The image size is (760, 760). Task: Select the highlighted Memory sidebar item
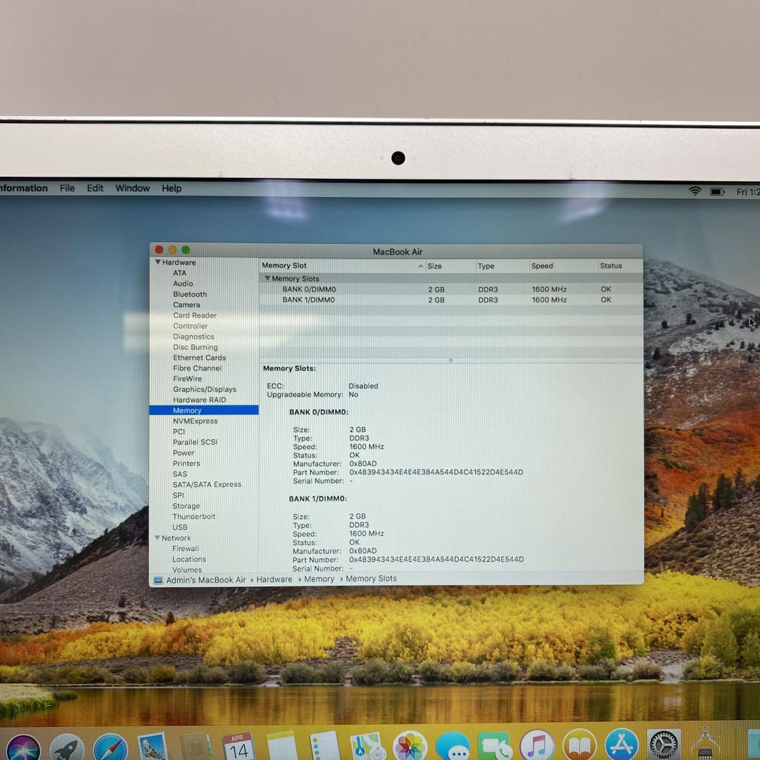pos(204,410)
